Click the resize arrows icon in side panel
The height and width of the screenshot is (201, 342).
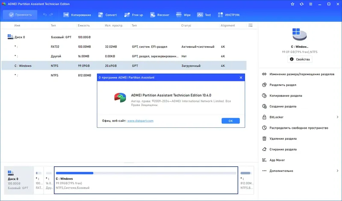264,74
